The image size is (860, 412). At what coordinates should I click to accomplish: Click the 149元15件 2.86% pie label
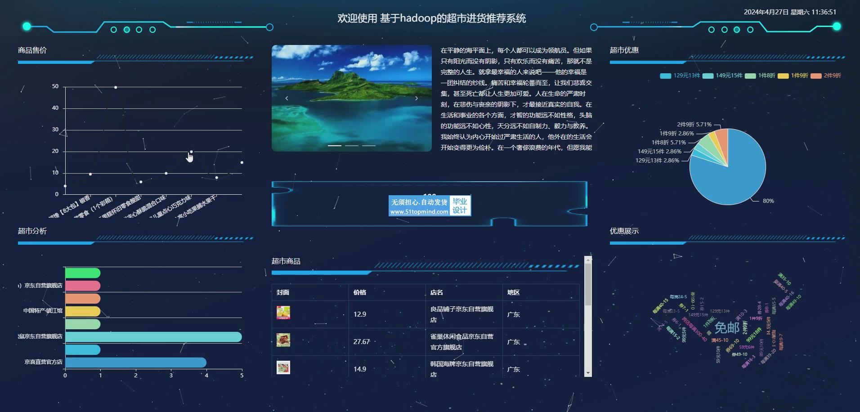[659, 152]
